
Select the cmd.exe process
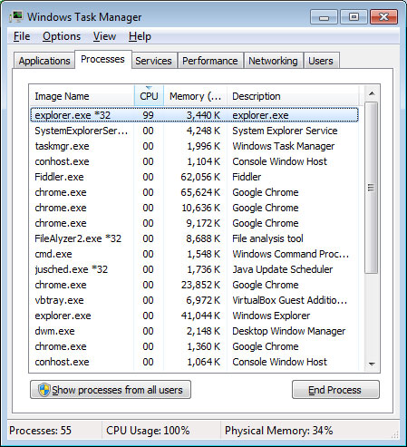point(194,254)
